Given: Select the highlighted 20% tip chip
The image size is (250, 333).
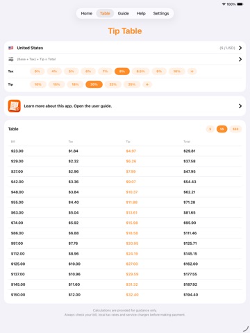Looking at the screenshot, I should point(94,85).
